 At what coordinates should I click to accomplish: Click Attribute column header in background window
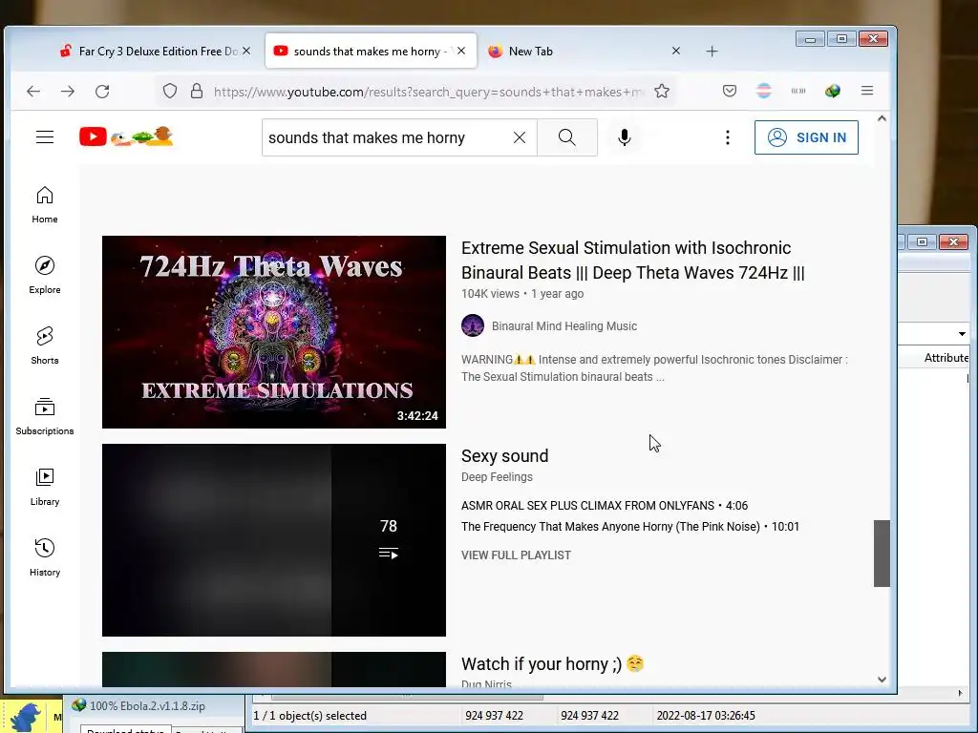(x=946, y=358)
